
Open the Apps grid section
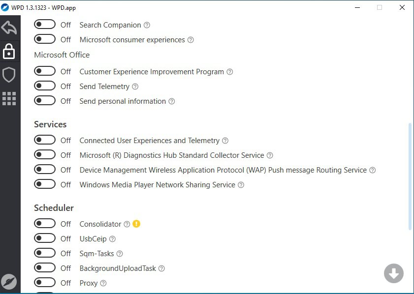(x=9, y=98)
